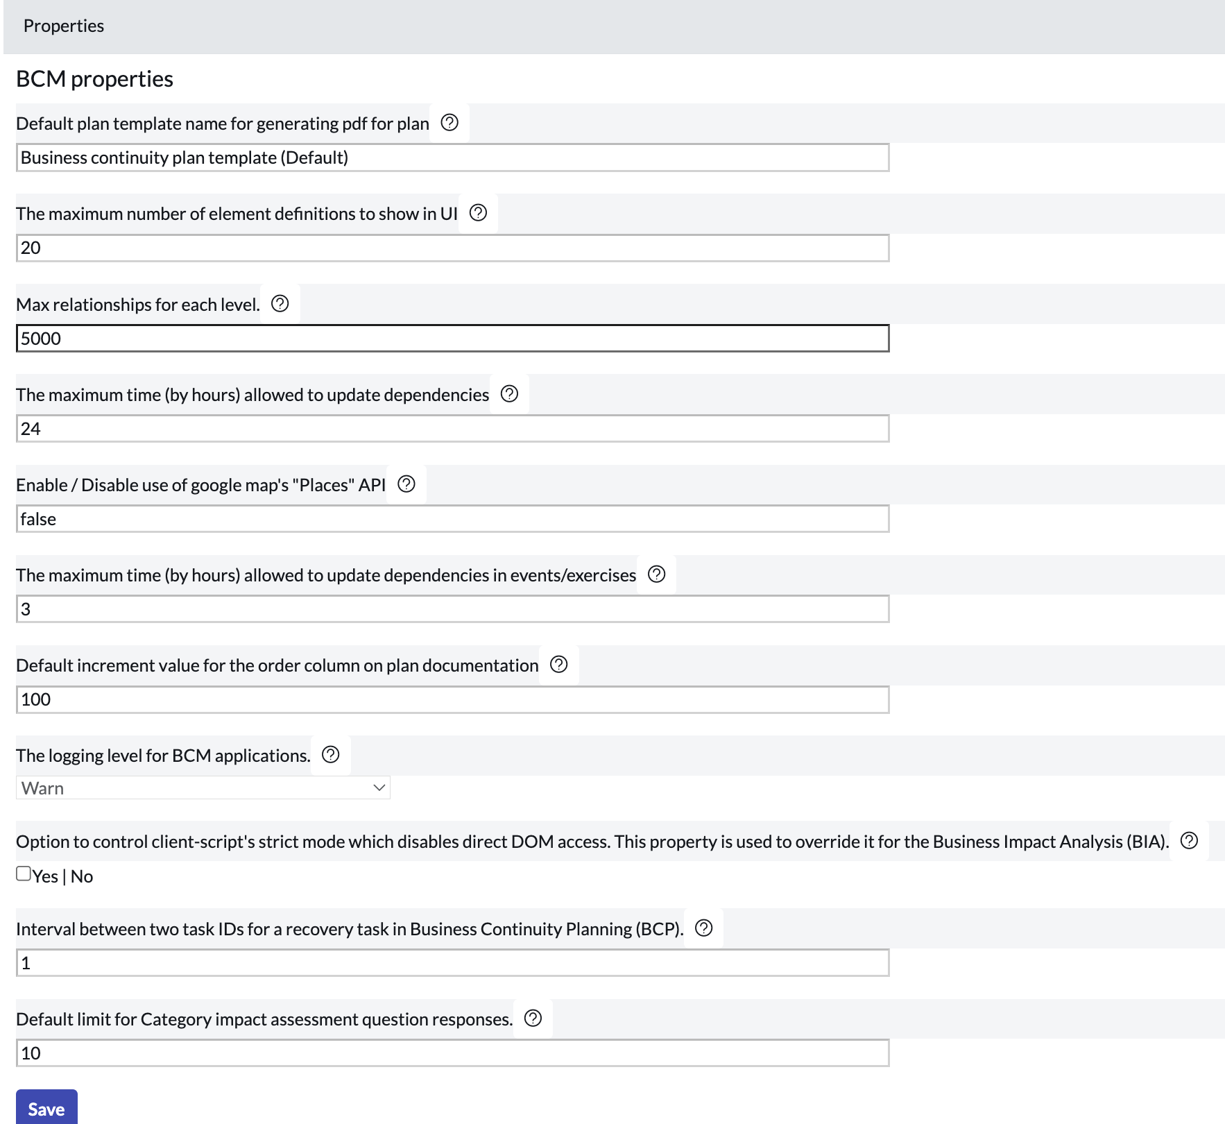The height and width of the screenshot is (1124, 1225).
Task: Click help icon for default increment value
Action: pyautogui.click(x=558, y=665)
